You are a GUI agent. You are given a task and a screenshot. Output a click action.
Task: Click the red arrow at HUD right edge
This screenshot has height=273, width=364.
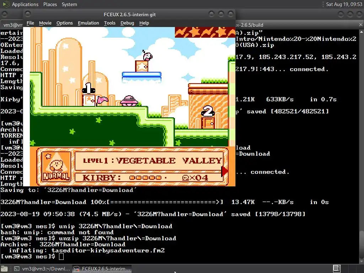click(225, 171)
